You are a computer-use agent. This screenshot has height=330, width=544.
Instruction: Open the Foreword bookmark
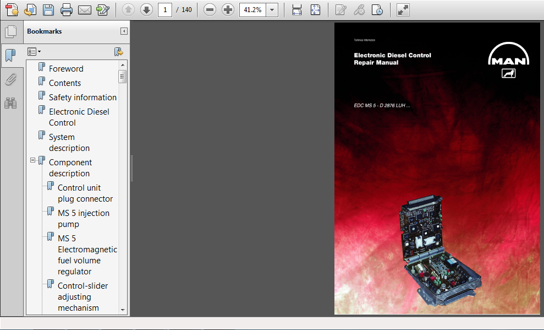point(66,69)
